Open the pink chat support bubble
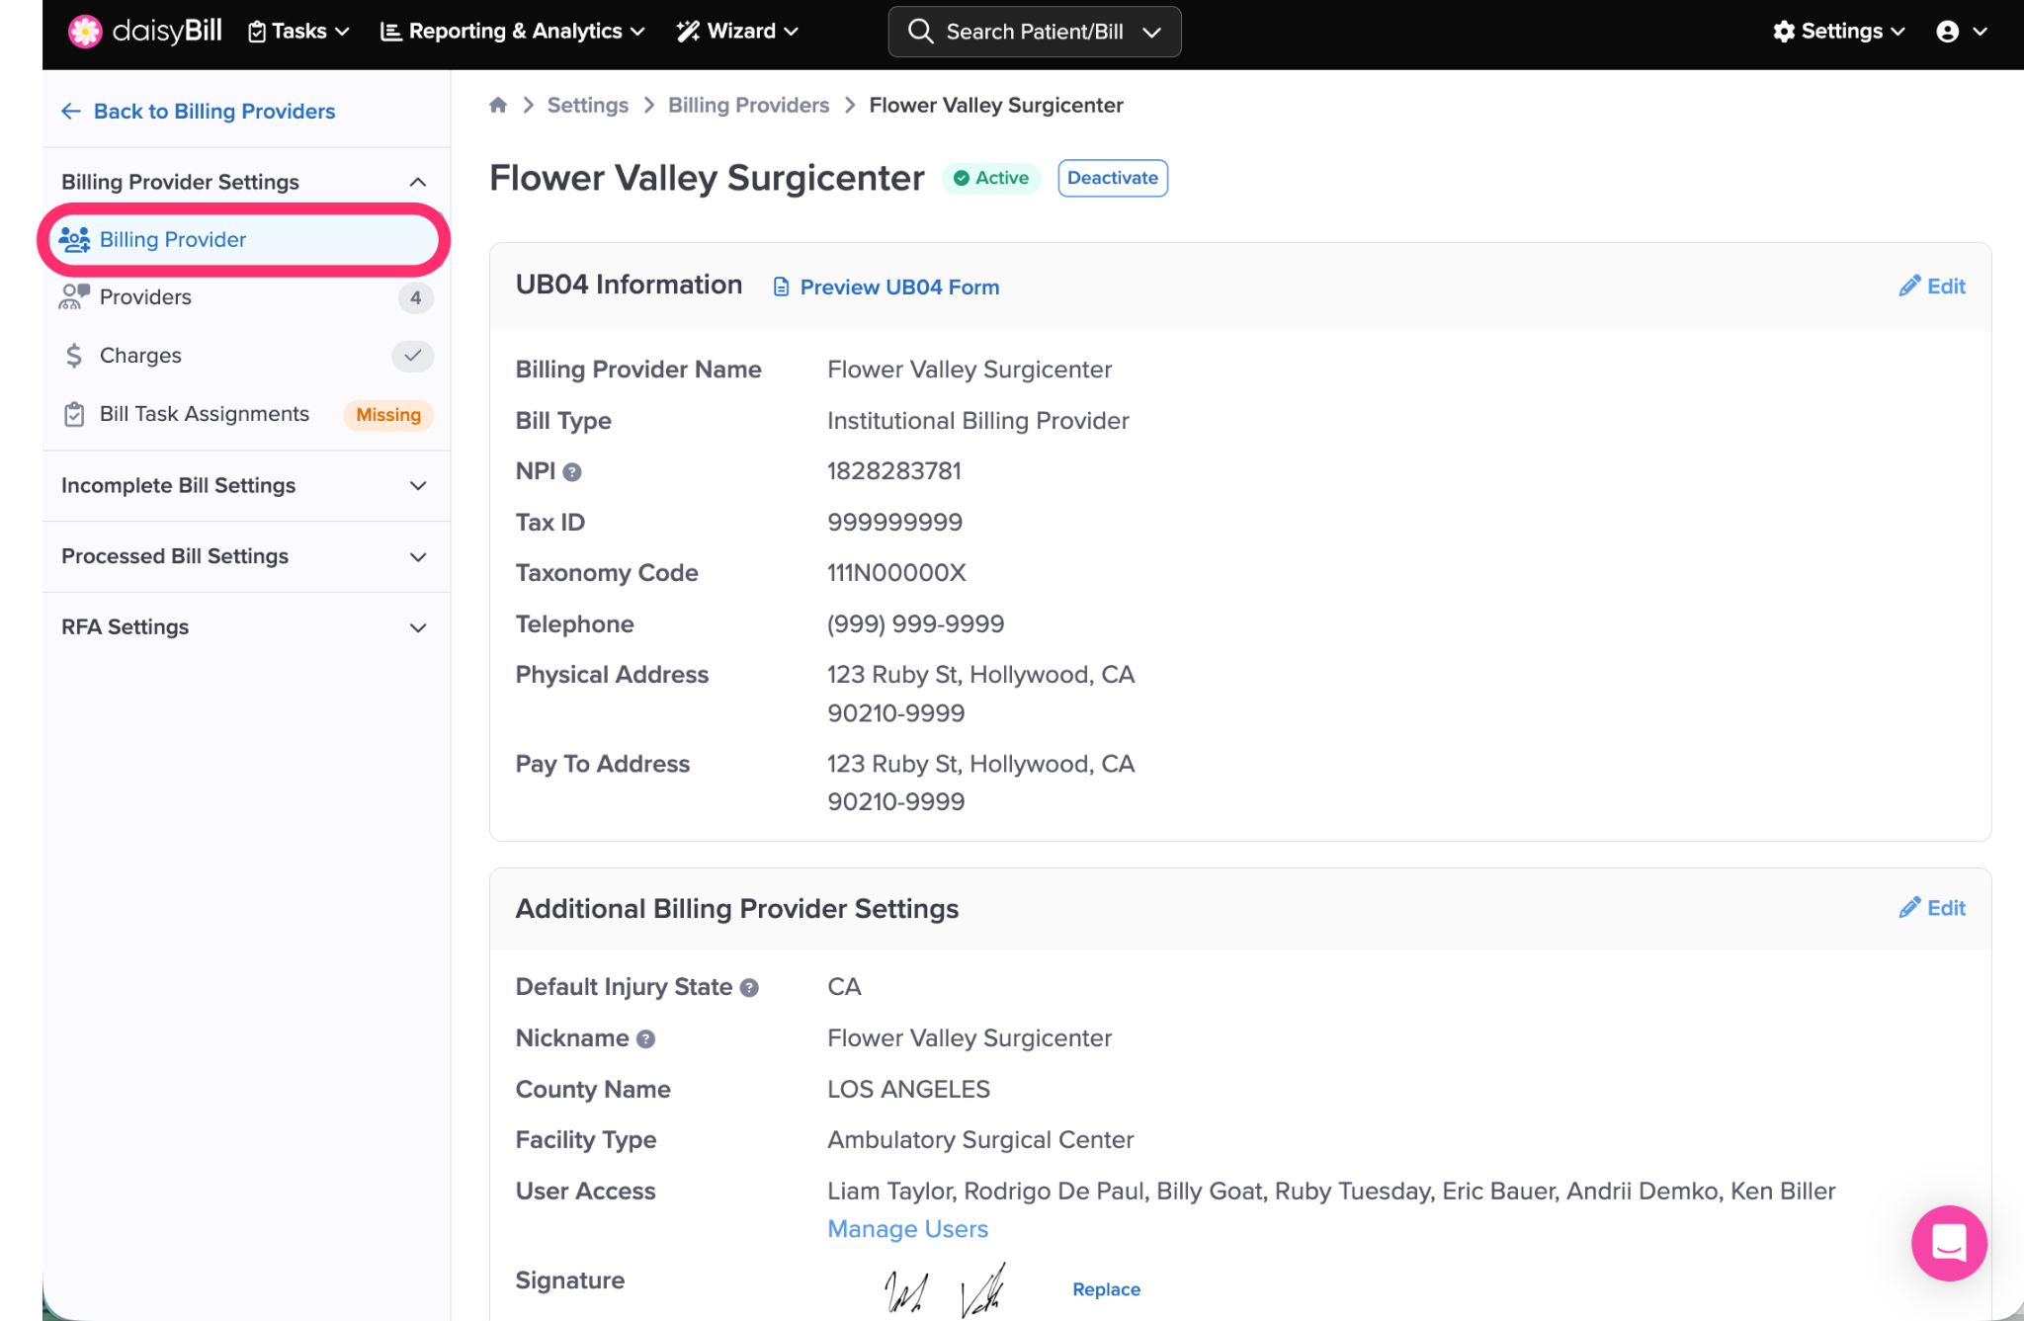This screenshot has width=2024, height=1321. click(1948, 1242)
